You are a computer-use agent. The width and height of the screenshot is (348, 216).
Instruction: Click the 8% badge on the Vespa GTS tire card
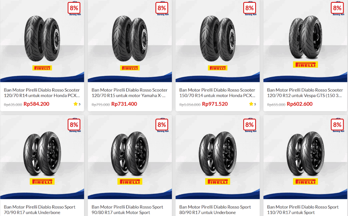point(337,8)
